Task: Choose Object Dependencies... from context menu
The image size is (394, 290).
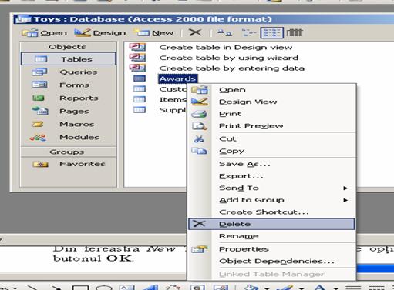Action: click(271, 262)
